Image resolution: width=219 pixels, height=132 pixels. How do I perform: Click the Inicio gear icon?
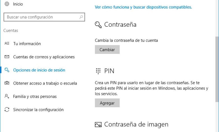(x=7, y=4)
